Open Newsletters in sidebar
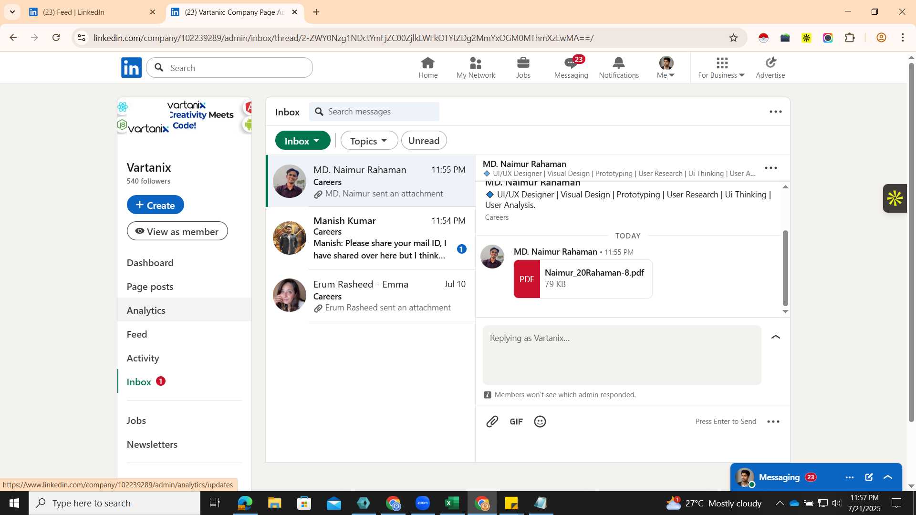916x515 pixels. click(x=152, y=444)
